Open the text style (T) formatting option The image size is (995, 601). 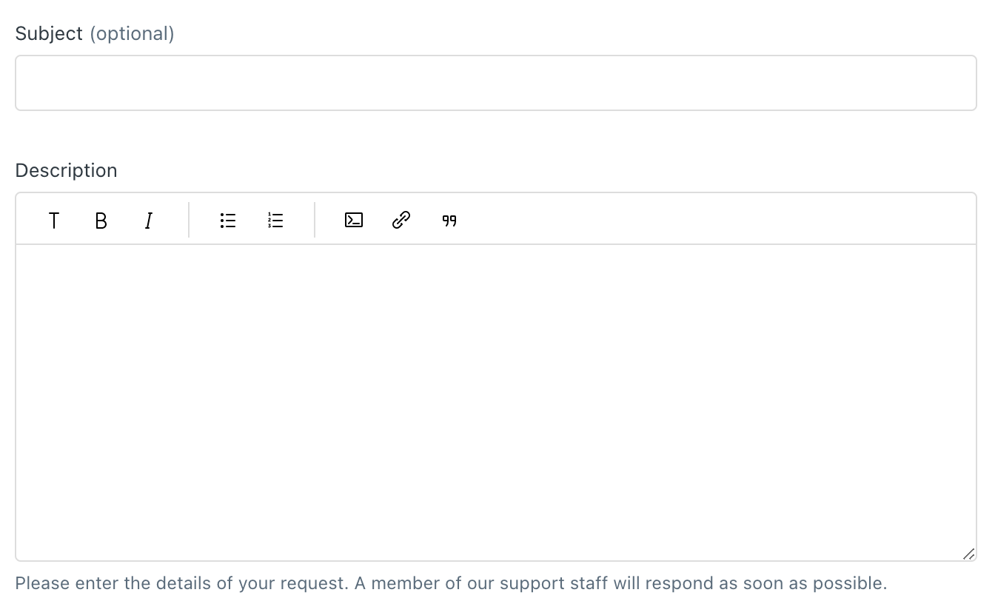54,221
